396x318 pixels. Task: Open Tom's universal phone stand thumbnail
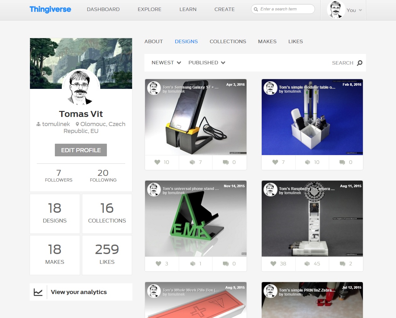pyautogui.click(x=196, y=218)
